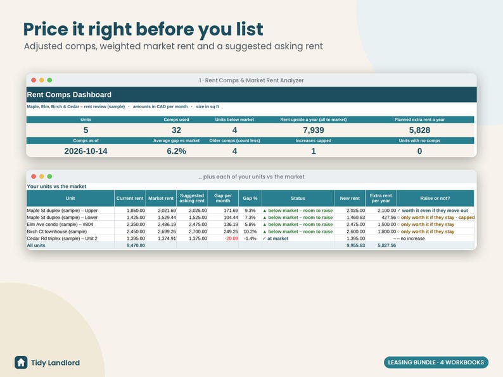Select the Maple St duplex – Lower row name
The width and height of the screenshot is (503, 377).
click(62, 218)
